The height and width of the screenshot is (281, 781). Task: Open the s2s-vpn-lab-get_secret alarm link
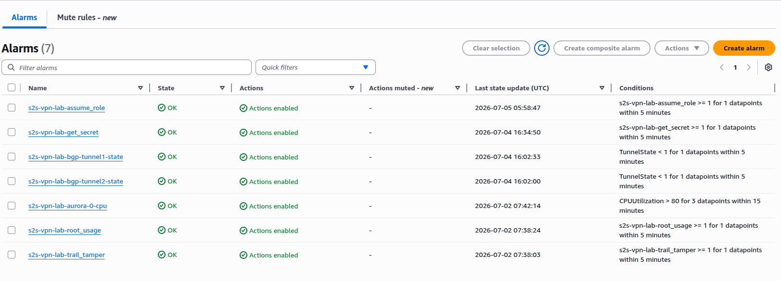pyautogui.click(x=64, y=132)
